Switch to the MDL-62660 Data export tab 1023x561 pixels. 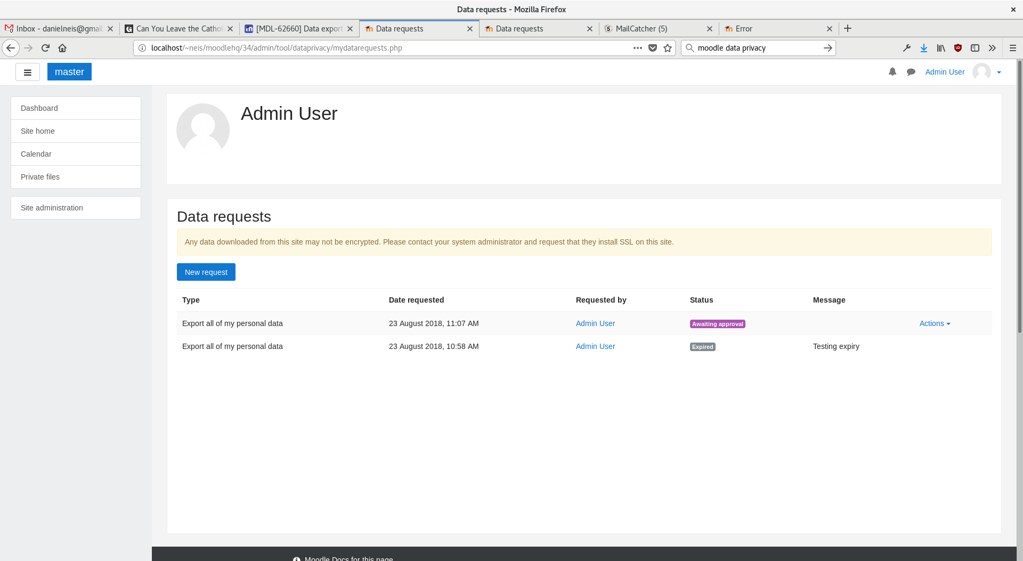click(x=299, y=29)
